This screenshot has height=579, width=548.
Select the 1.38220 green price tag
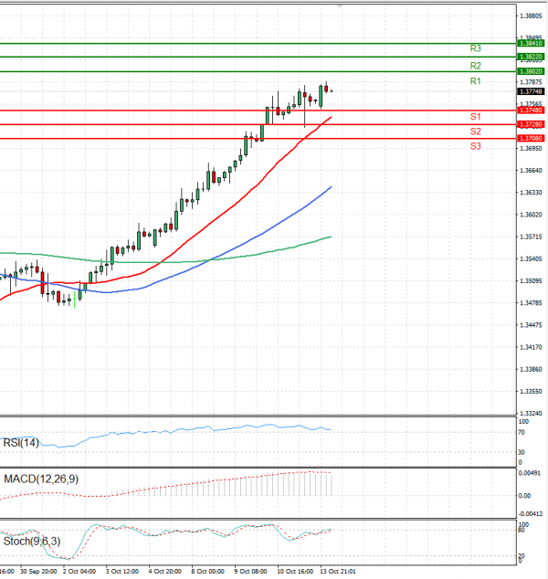(x=531, y=57)
